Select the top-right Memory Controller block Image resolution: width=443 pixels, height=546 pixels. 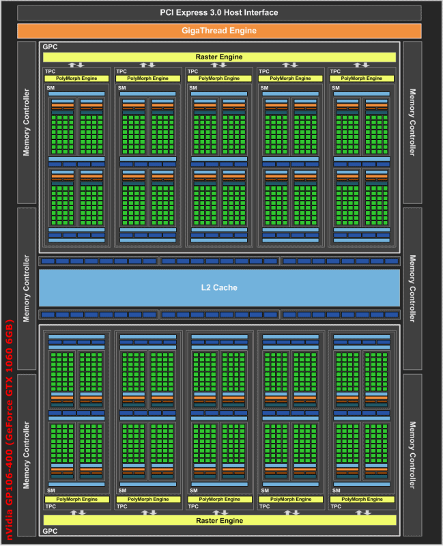click(412, 122)
